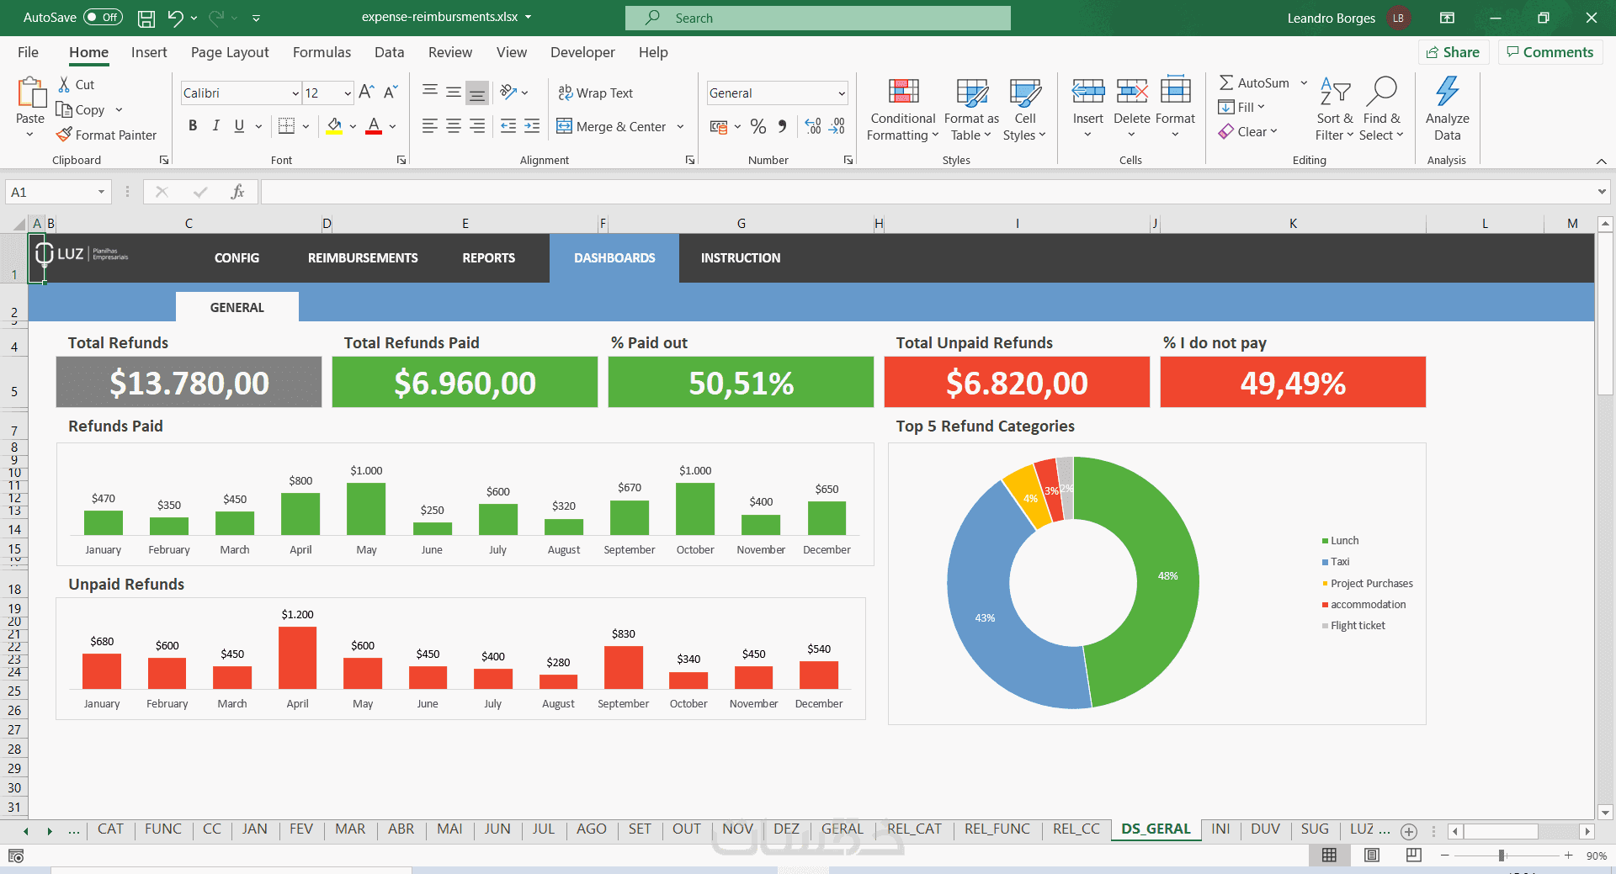1616x874 pixels.
Task: Click the Percent Style icon
Action: pos(758,126)
